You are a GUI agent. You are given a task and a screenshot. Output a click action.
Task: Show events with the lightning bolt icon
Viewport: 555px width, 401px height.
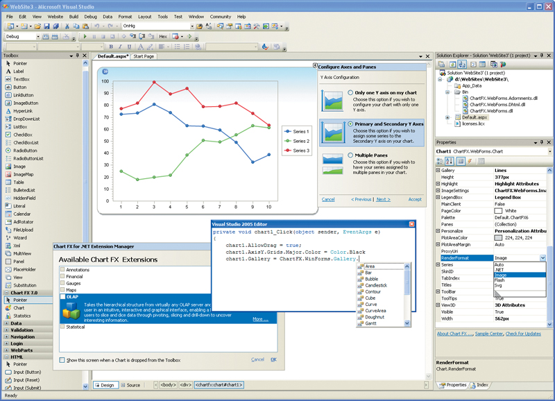(470, 162)
